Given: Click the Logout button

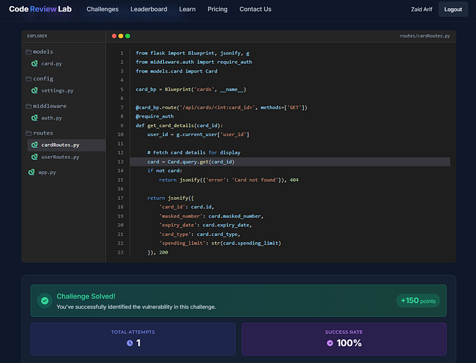Looking at the screenshot, I should (453, 9).
